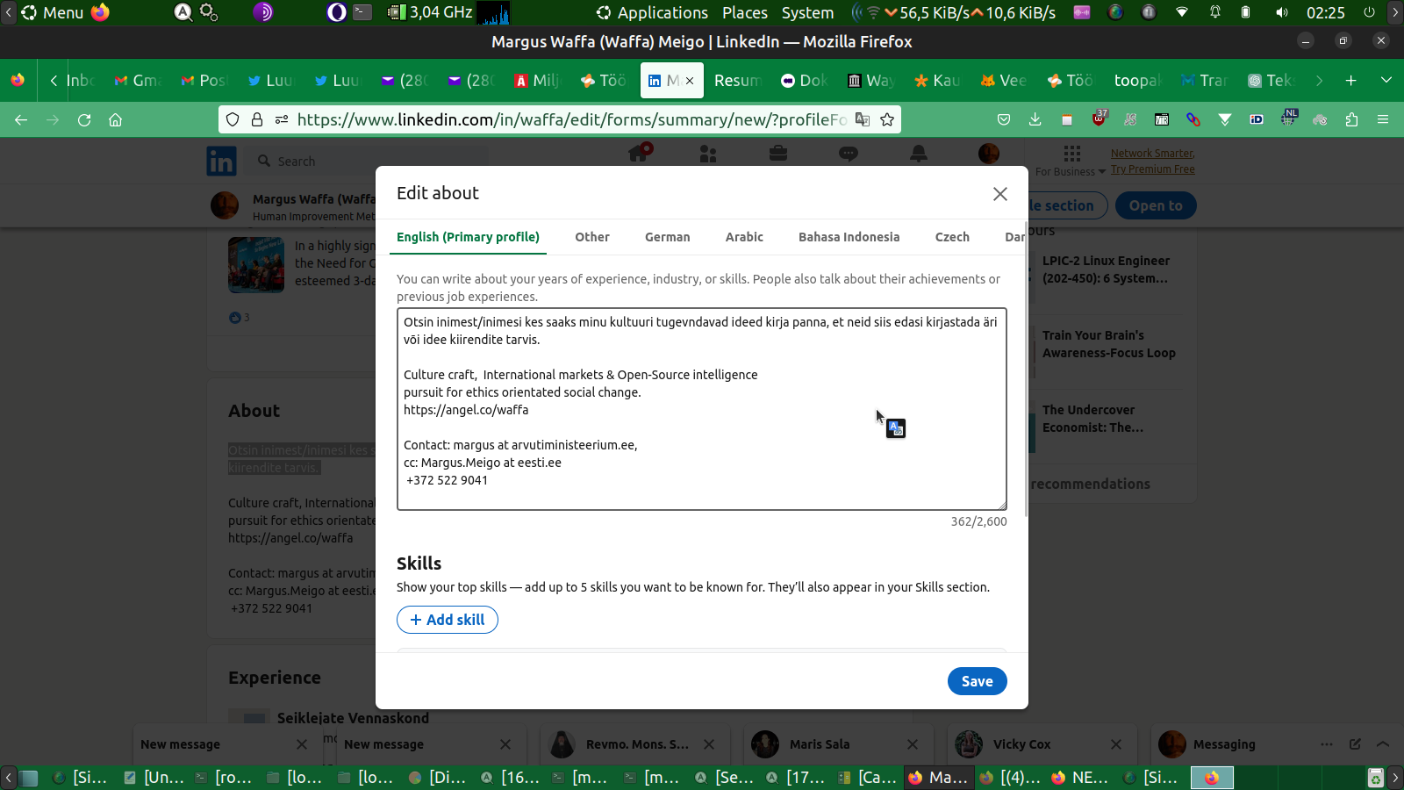Click the LinkedIn logo icon

(221, 161)
